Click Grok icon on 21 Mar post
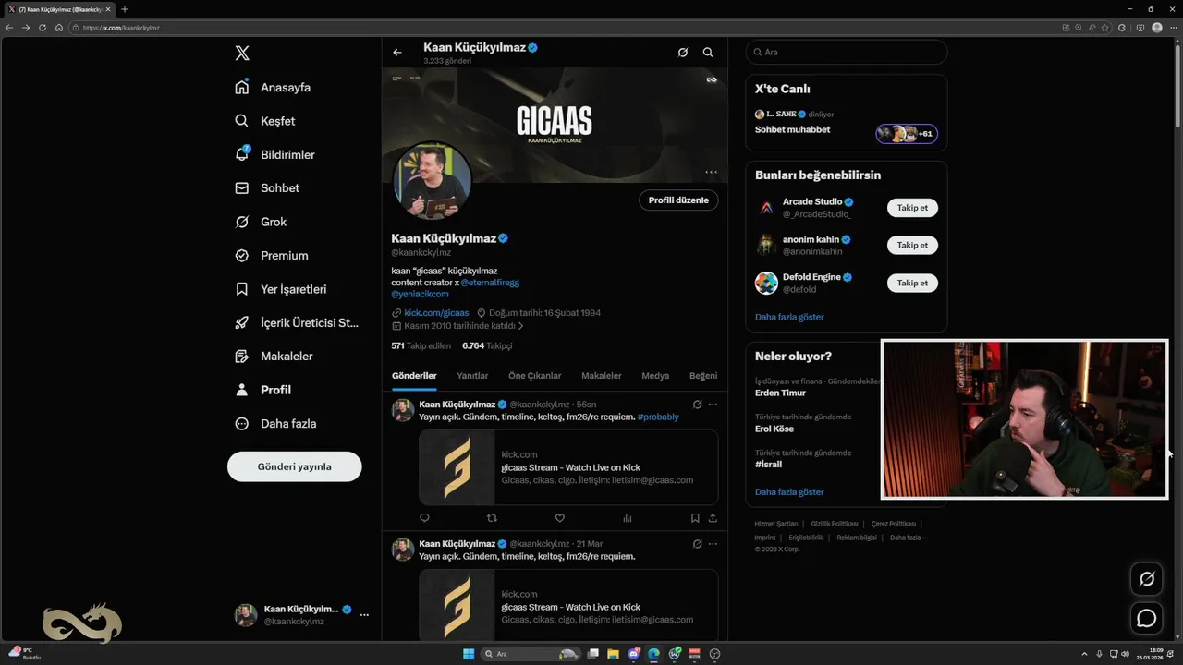This screenshot has height=665, width=1183. pyautogui.click(x=697, y=544)
